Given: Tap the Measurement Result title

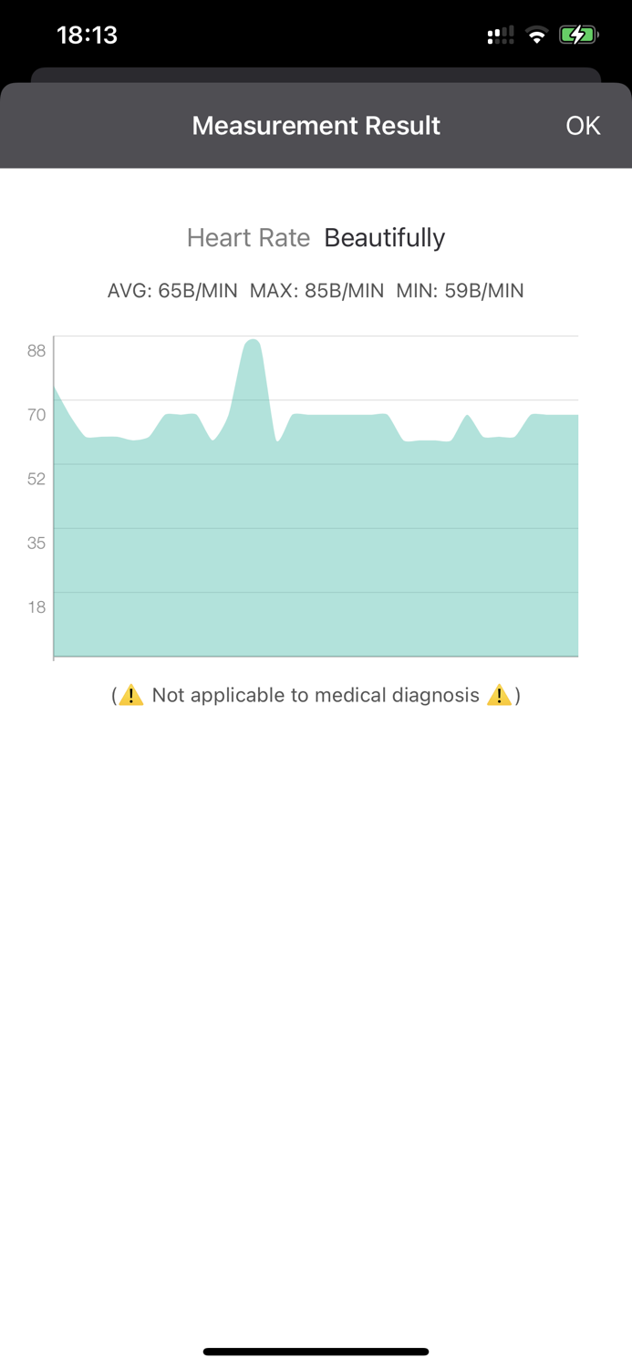Looking at the screenshot, I should [316, 125].
